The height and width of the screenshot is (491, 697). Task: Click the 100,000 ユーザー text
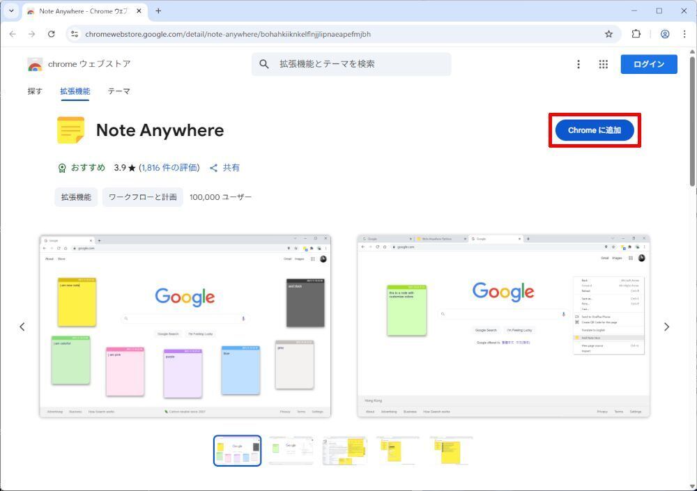coord(220,197)
